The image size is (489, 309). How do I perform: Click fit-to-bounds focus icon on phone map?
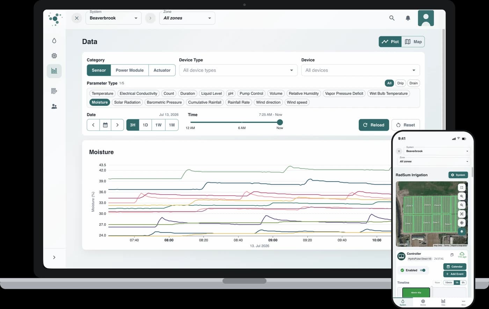tap(461, 214)
